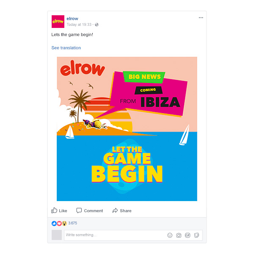The height and width of the screenshot is (254, 254).
Task: Click the blue like reaction icon
Action: (54, 224)
